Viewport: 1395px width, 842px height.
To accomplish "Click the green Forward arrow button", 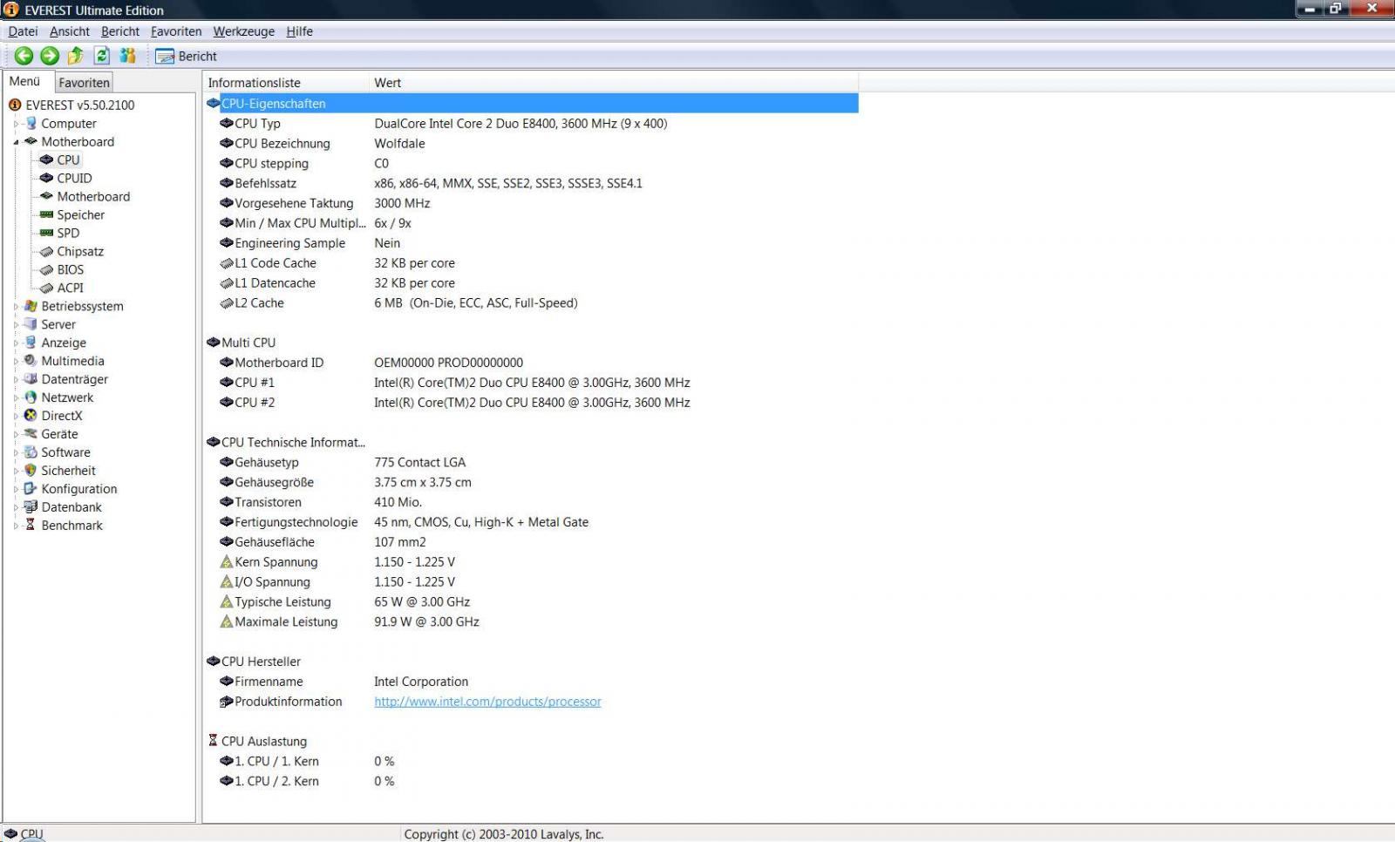I will [x=50, y=56].
